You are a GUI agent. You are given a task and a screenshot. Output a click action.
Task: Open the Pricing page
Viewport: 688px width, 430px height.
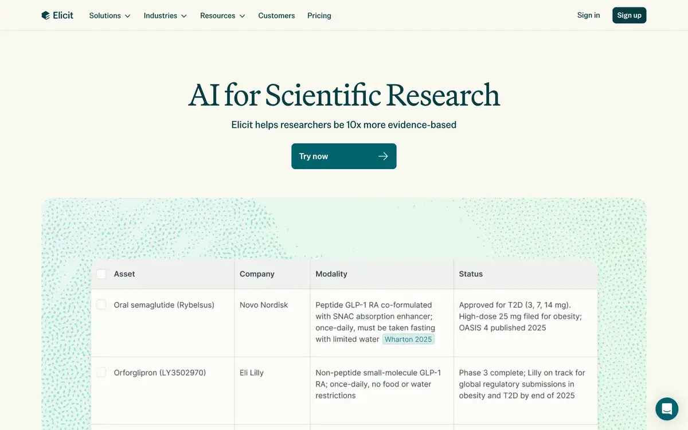click(319, 15)
